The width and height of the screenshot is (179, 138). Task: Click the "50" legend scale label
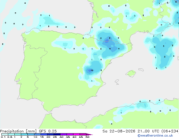87,137
